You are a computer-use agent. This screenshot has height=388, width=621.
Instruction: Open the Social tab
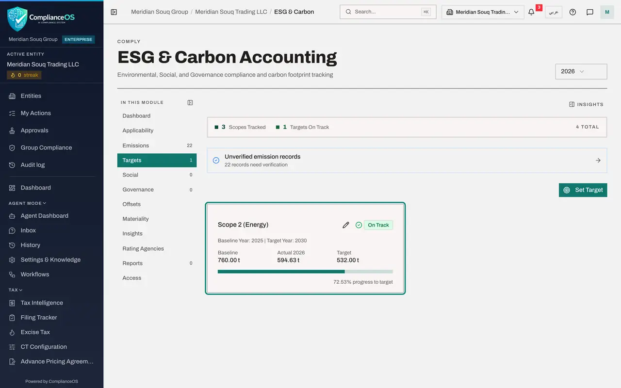click(x=157, y=175)
